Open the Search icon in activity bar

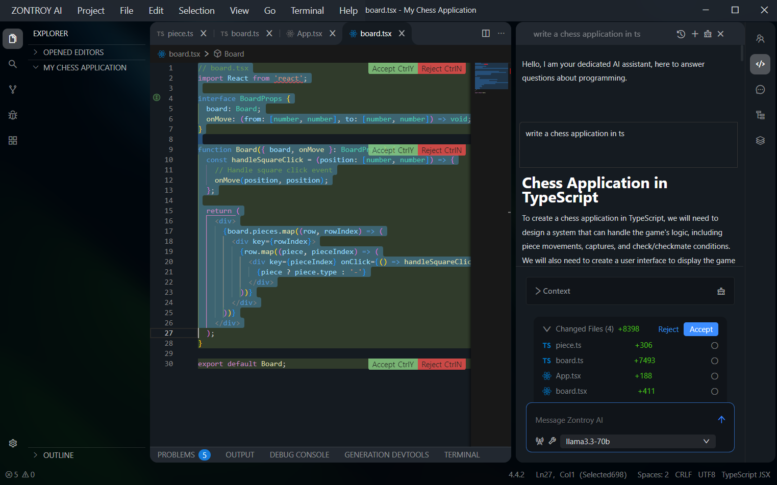click(13, 64)
